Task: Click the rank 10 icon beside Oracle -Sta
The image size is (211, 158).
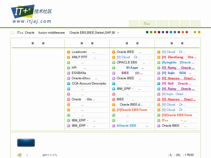Action: click(x=68, y=99)
